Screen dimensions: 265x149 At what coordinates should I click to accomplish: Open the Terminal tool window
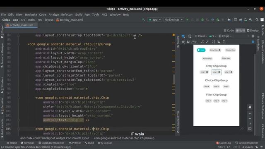pos(27,143)
